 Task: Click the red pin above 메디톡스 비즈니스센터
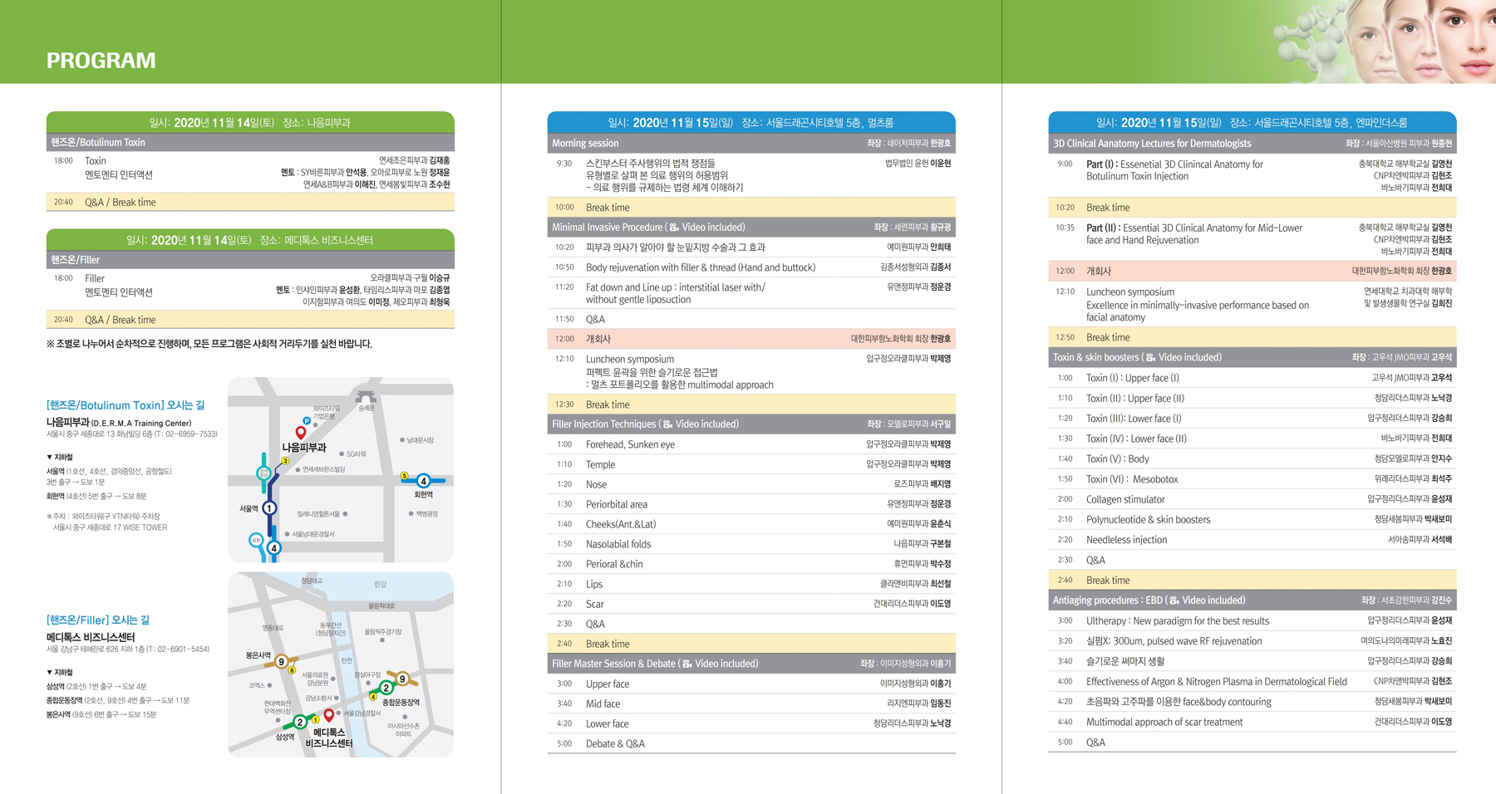pyautogui.click(x=329, y=714)
